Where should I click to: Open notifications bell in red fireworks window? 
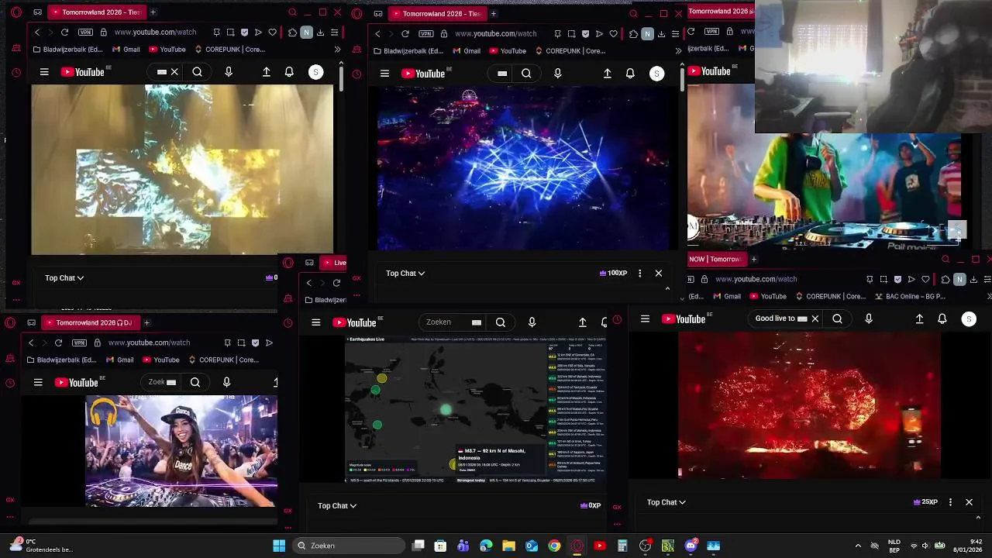pos(942,319)
